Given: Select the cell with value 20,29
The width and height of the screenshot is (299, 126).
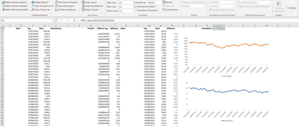Looking at the screenshot, I should click(161, 31).
